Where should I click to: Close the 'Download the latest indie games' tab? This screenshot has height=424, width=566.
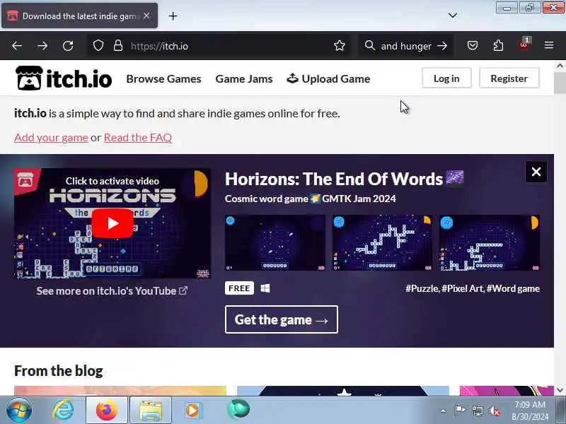click(146, 16)
